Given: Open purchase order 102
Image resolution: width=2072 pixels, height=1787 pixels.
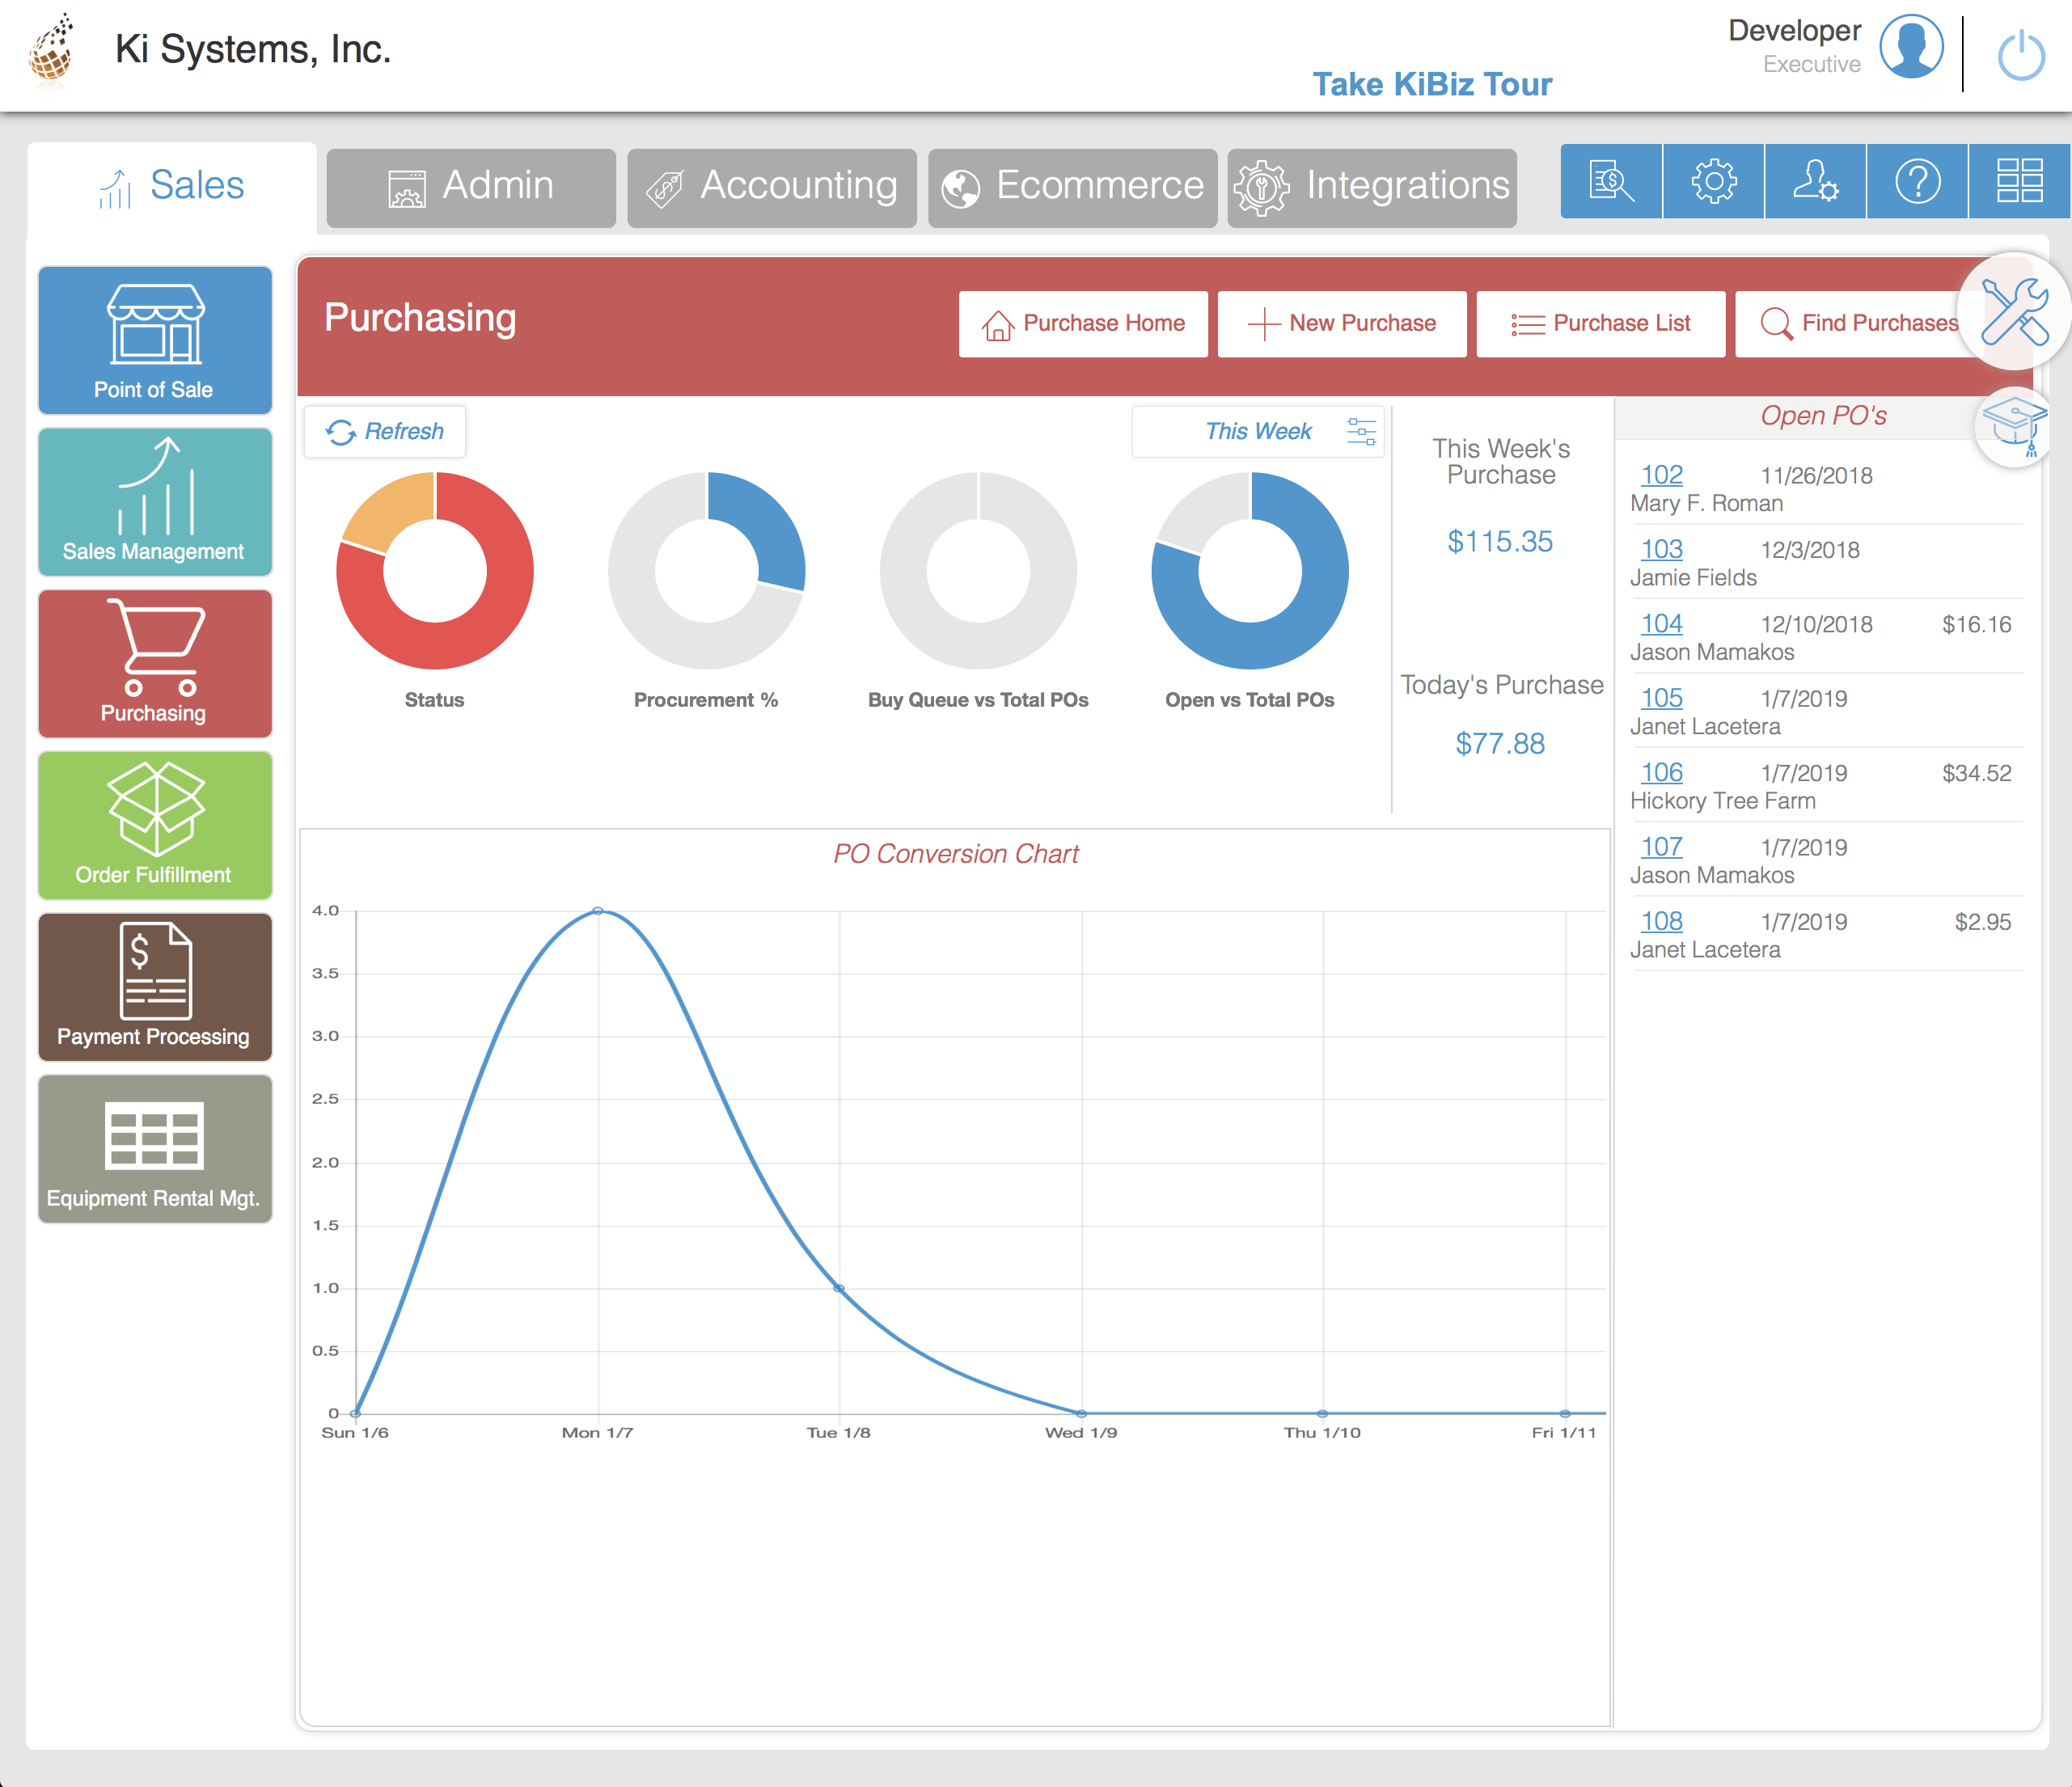Looking at the screenshot, I should [x=1662, y=475].
